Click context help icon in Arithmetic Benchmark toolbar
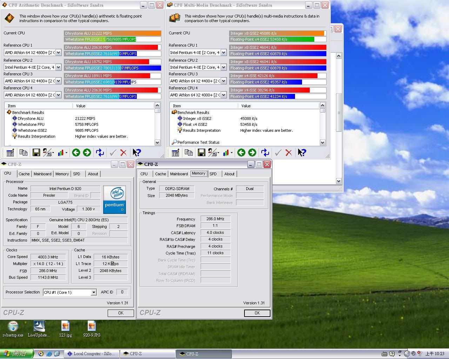The image size is (449, 359). [136, 153]
